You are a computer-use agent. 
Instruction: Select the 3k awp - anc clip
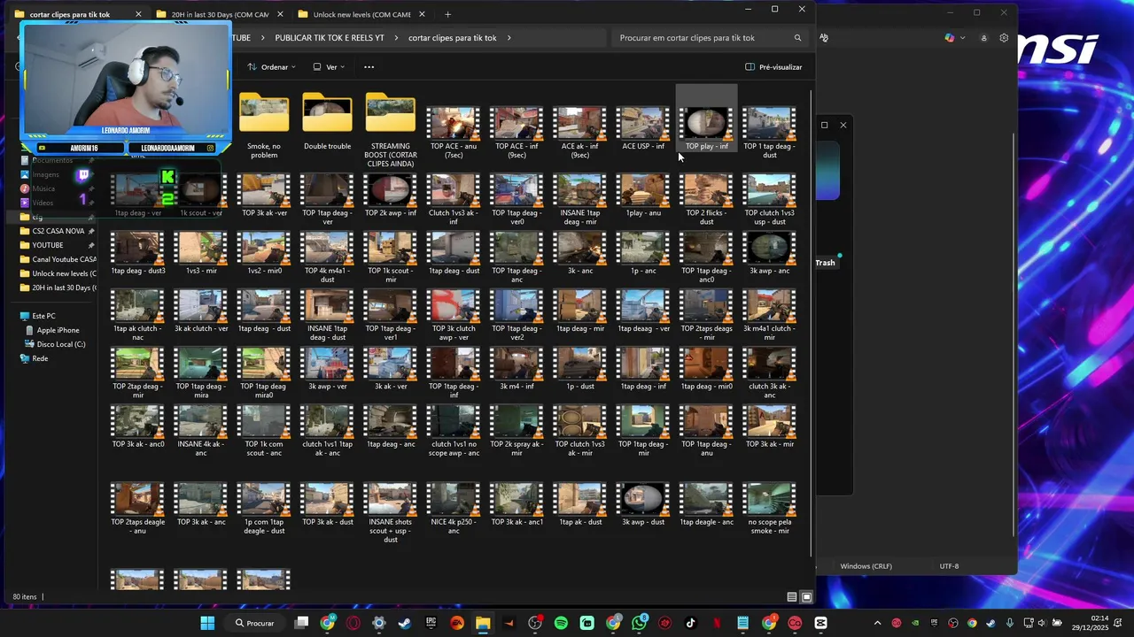point(770,253)
